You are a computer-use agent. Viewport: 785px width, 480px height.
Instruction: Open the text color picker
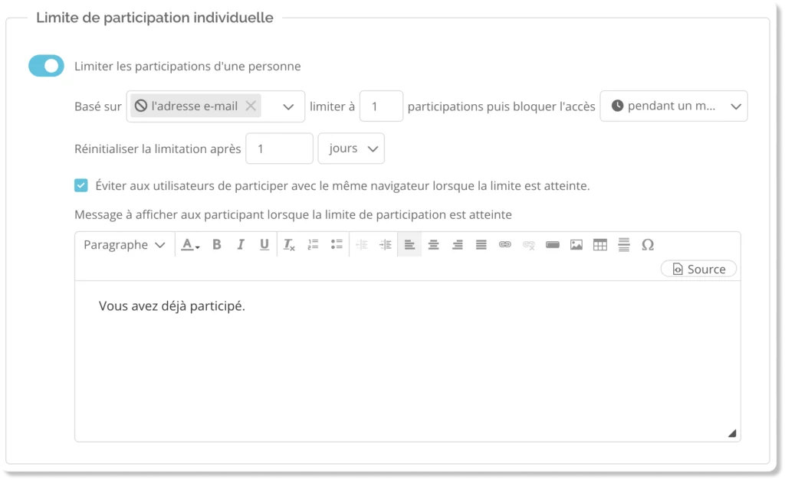pyautogui.click(x=190, y=245)
